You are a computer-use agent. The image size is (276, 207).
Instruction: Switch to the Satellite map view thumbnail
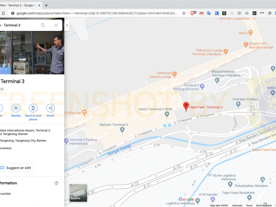pyautogui.click(x=78, y=193)
